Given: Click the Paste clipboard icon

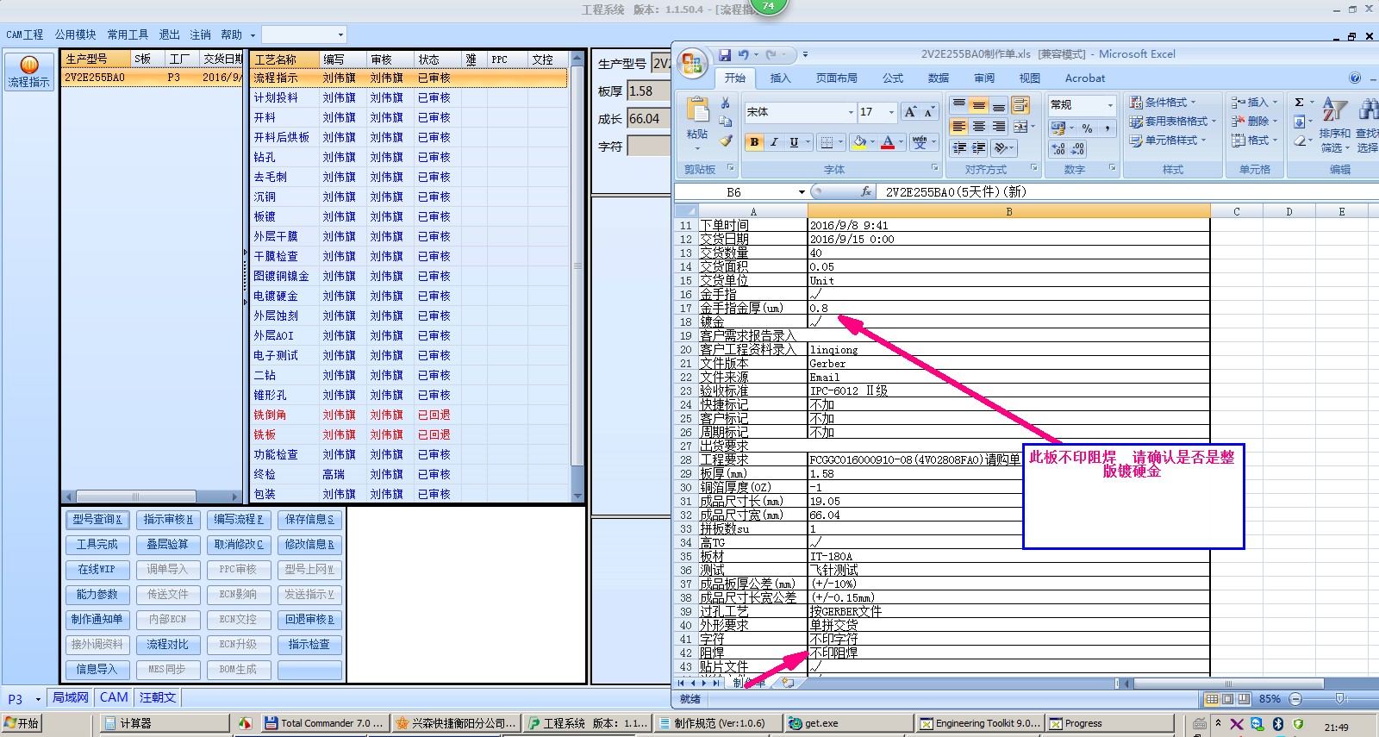Looking at the screenshot, I should [697, 110].
